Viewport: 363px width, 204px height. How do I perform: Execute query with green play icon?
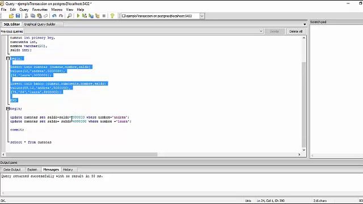pyautogui.click(x=78, y=16)
